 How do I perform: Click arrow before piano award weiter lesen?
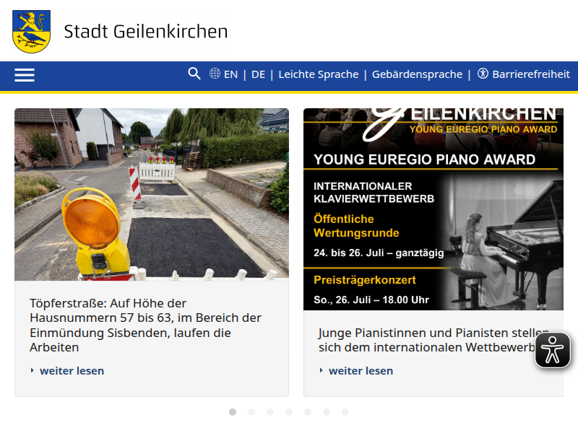[322, 370]
